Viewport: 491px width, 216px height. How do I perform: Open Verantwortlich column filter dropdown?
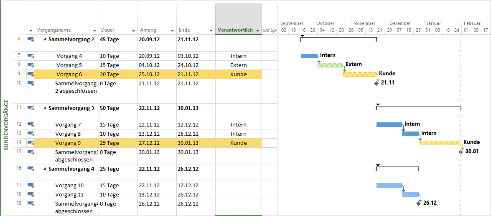(257, 31)
